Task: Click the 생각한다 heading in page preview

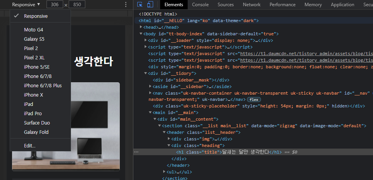Action: [93, 61]
